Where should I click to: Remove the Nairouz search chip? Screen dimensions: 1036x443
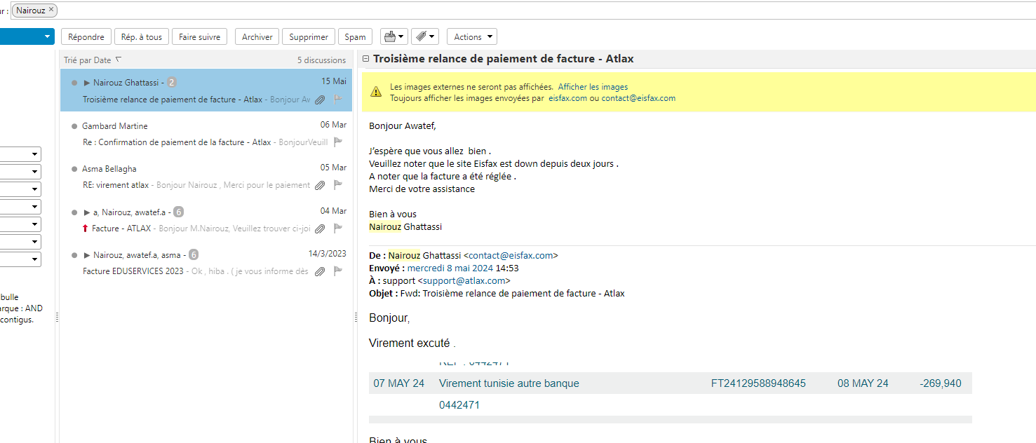pyautogui.click(x=51, y=10)
